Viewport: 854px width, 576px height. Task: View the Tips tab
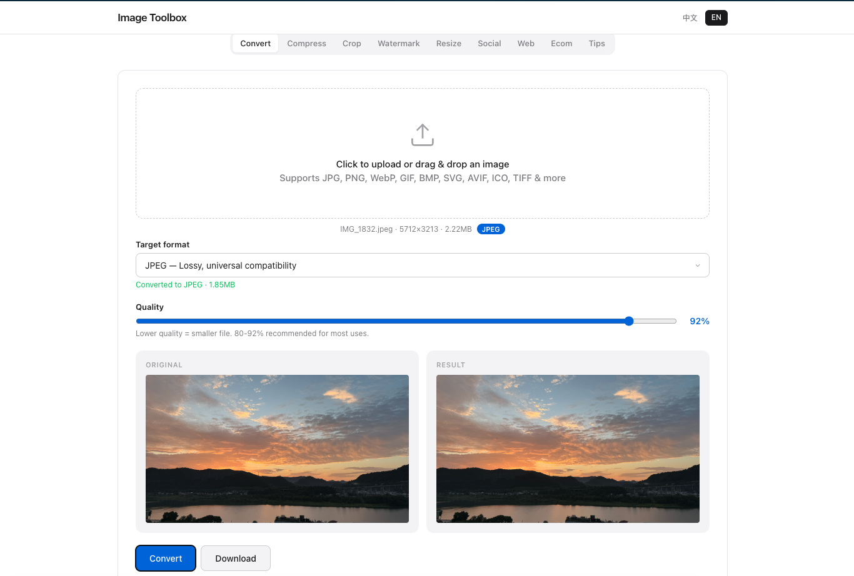(597, 44)
